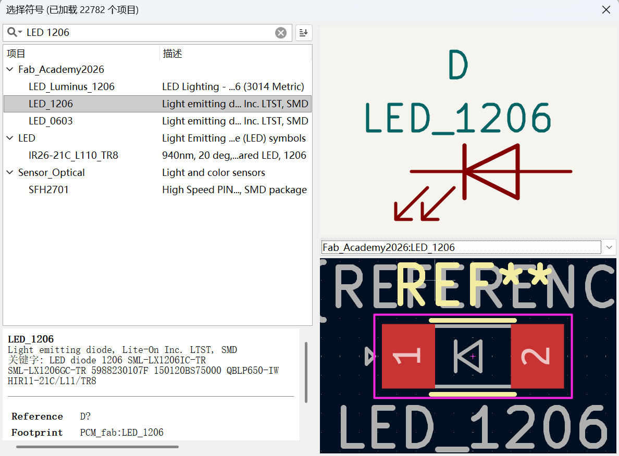Click the High Speed PIN description text
This screenshot has height=456, width=619.
234,189
